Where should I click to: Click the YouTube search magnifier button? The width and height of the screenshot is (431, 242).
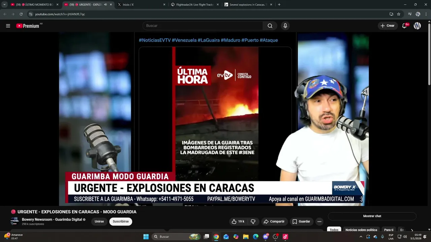[x=270, y=26]
